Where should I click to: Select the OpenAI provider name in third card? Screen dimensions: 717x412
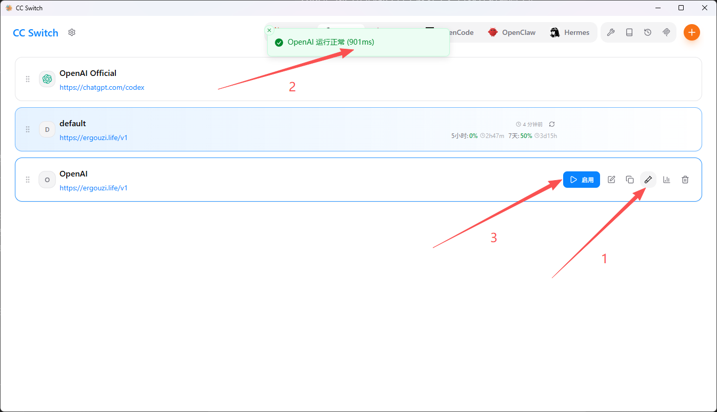73,173
